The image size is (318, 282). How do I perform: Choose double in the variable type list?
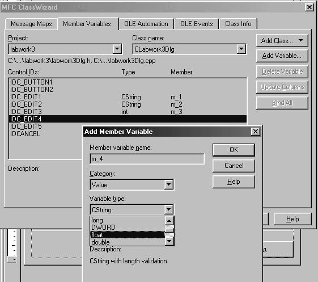(128, 242)
